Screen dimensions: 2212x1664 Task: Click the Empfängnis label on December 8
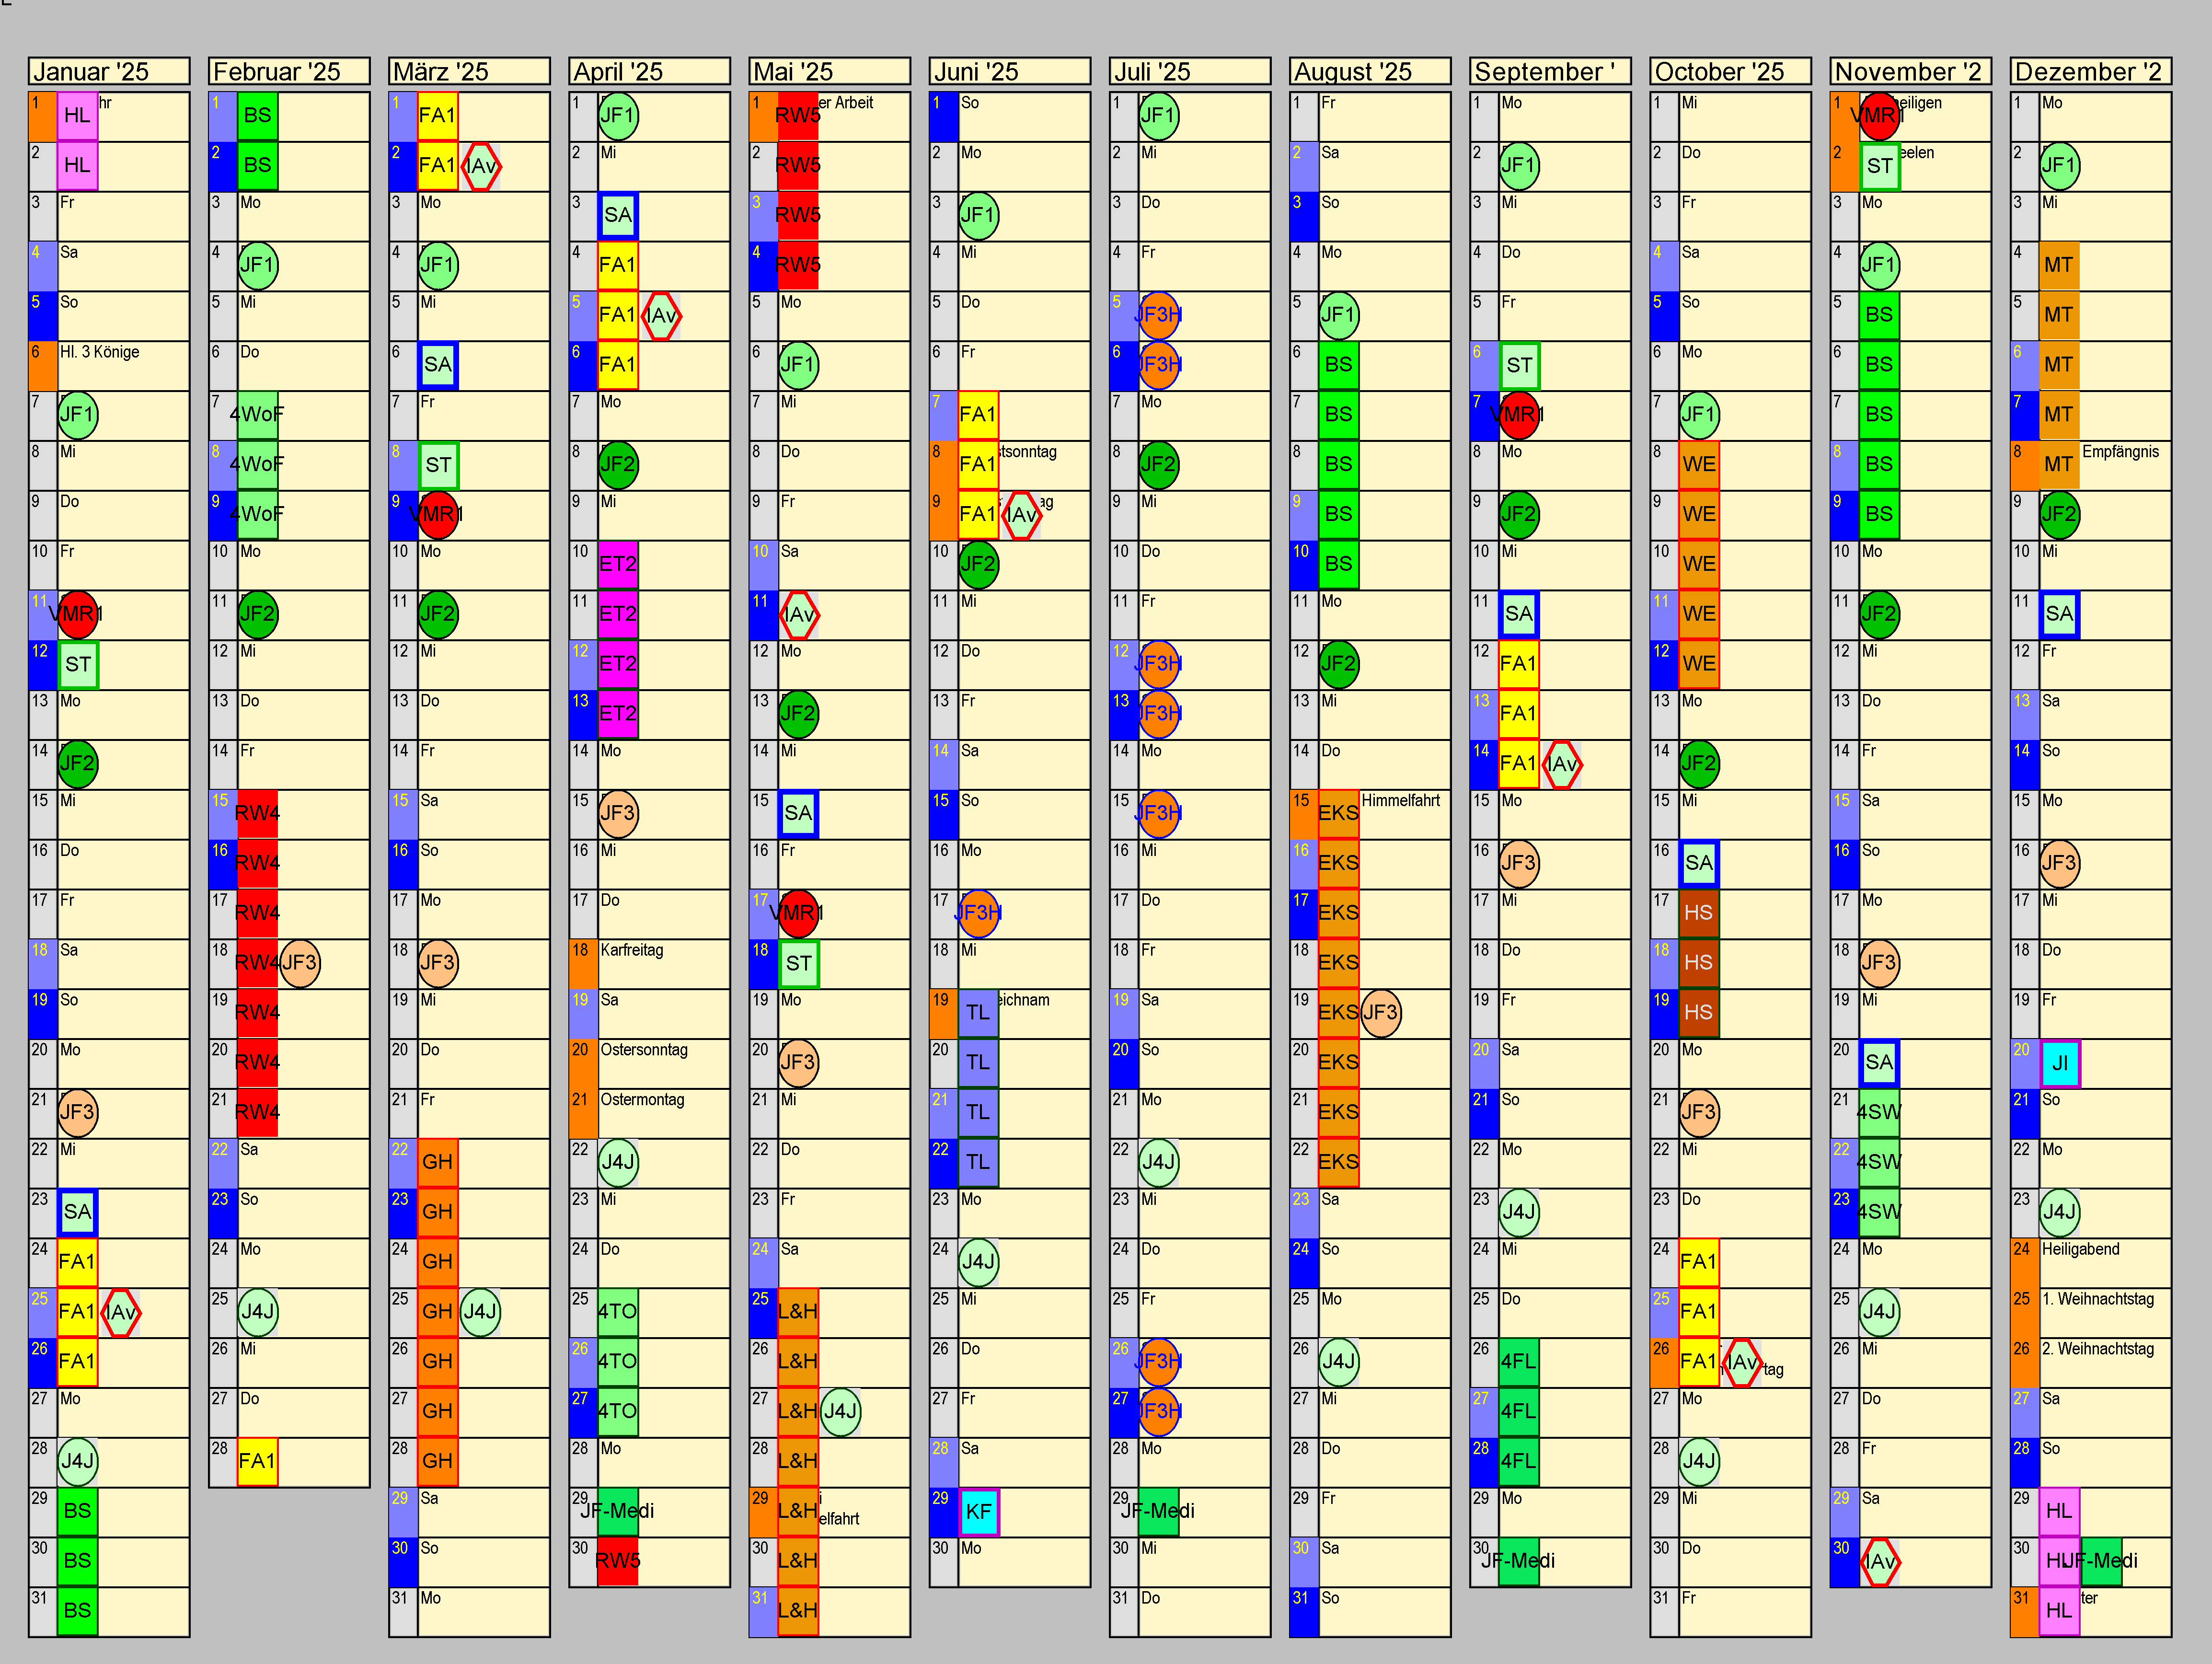tap(2121, 452)
